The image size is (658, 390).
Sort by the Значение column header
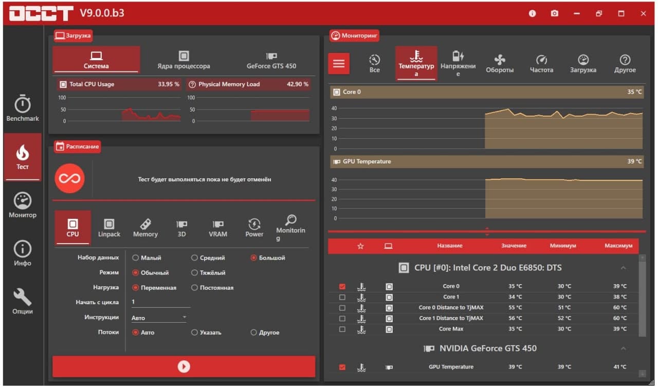(x=514, y=246)
